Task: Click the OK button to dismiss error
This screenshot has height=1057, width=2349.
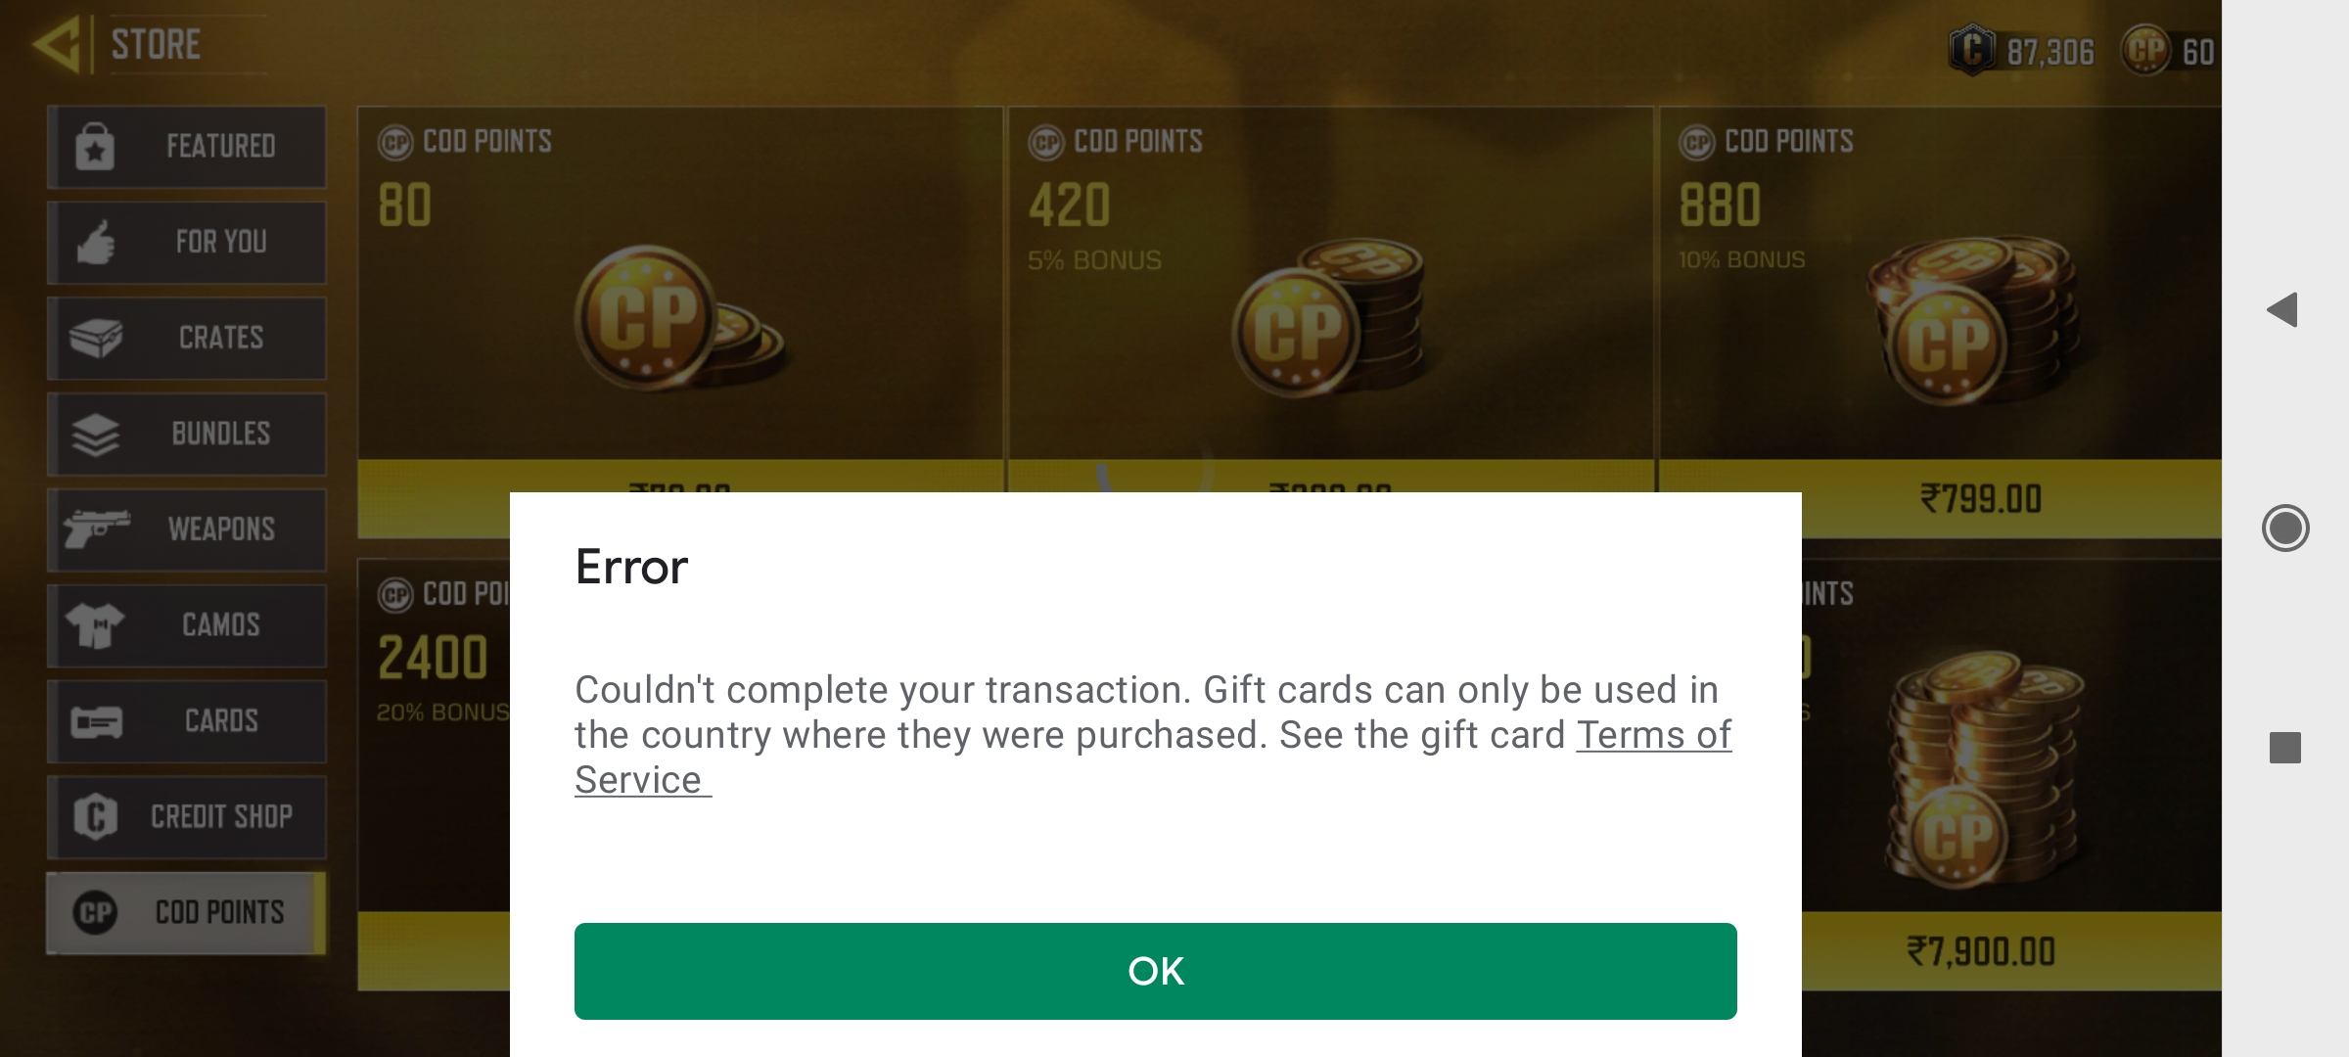Action: point(1155,970)
